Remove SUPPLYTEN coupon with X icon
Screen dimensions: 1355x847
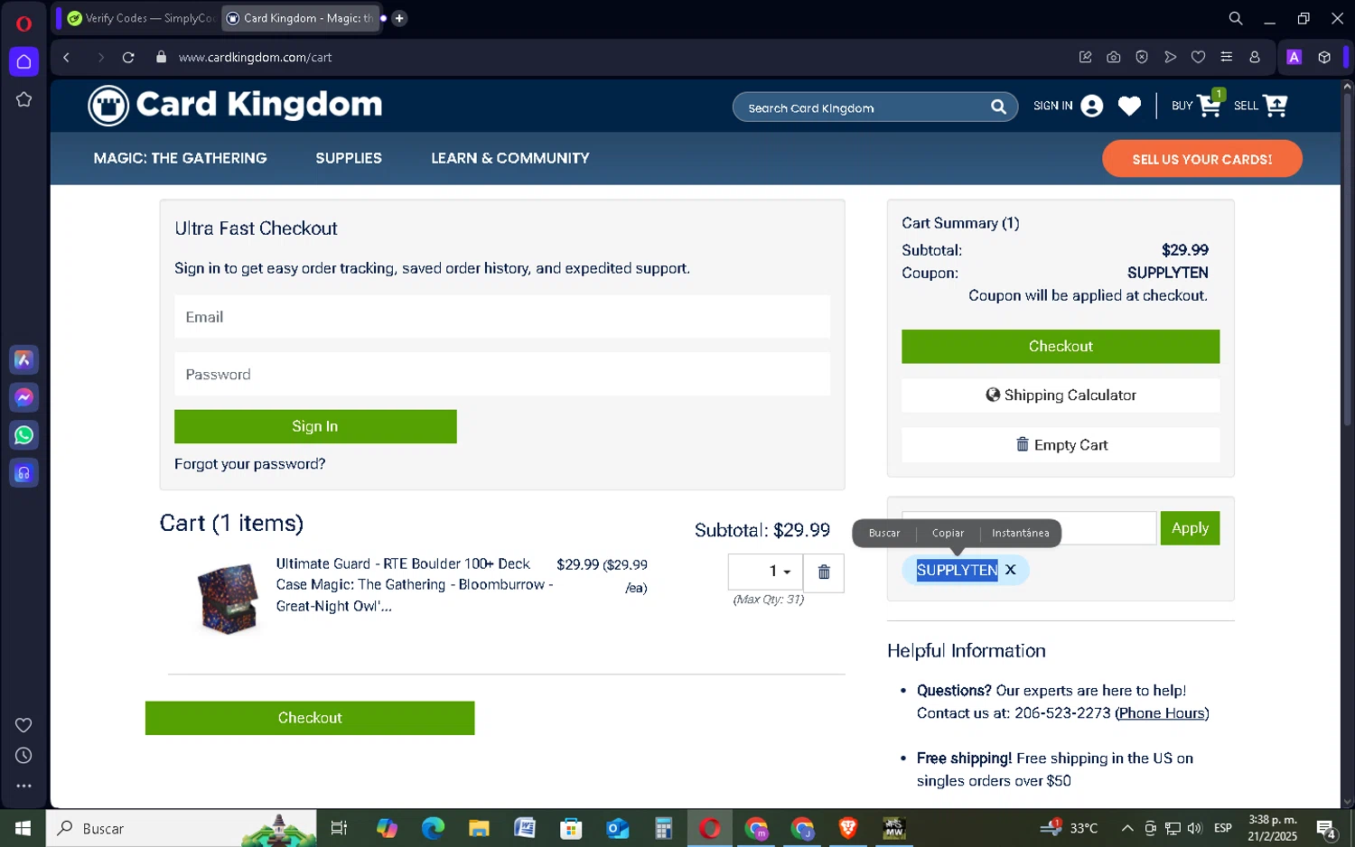(x=1011, y=570)
